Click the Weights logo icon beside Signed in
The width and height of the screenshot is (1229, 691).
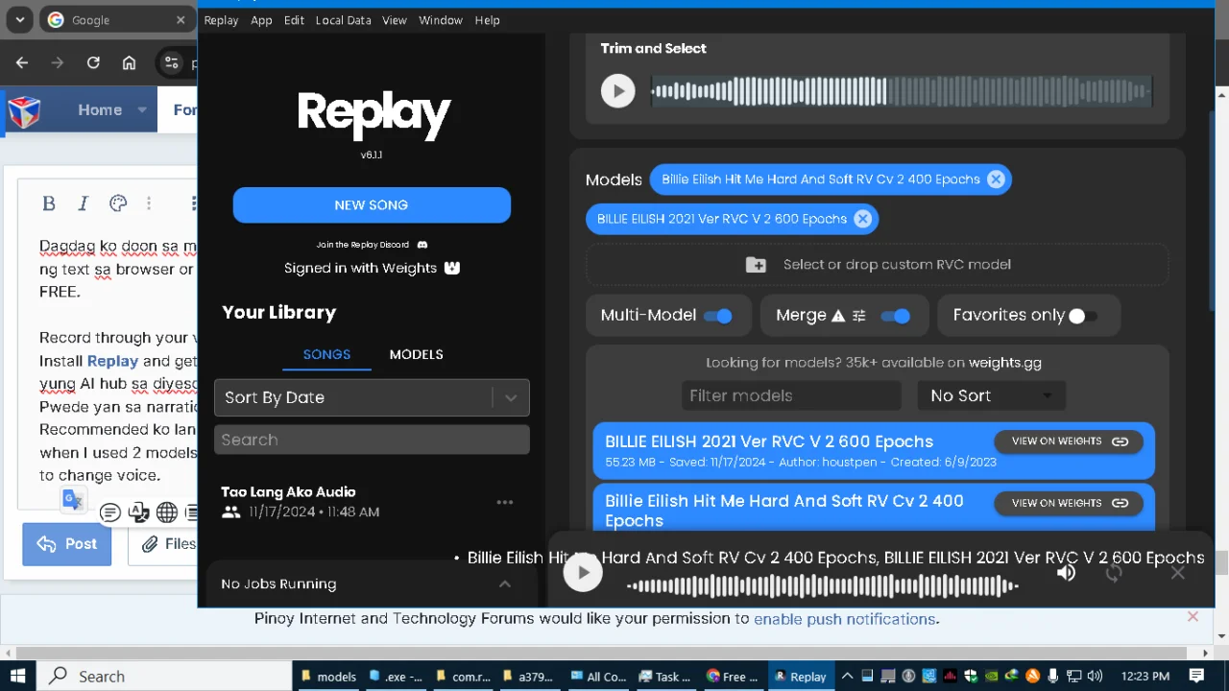click(452, 268)
